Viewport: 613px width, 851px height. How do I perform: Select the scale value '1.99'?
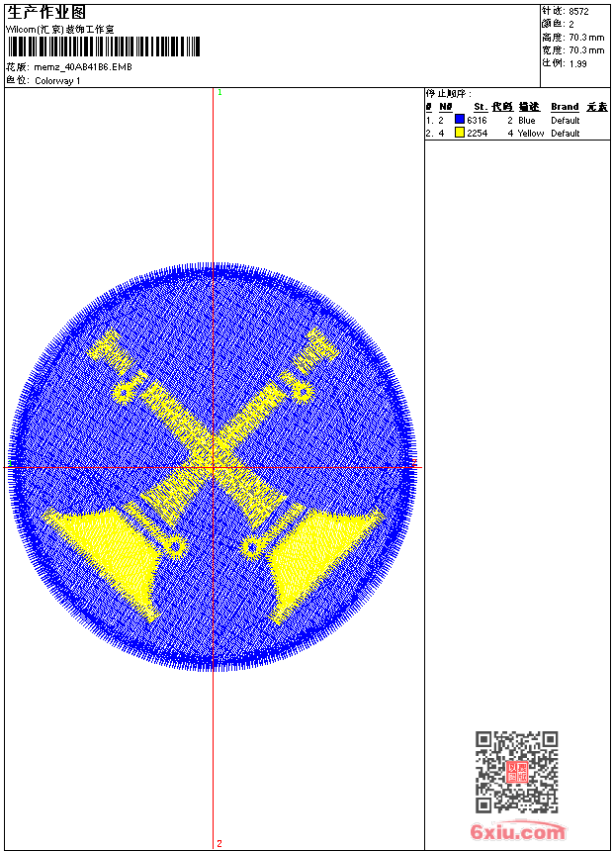[577, 63]
